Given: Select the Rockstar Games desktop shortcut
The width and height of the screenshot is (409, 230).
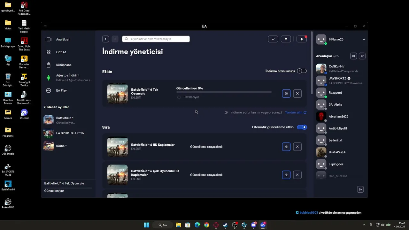Looking at the screenshot, I should point(24,62).
